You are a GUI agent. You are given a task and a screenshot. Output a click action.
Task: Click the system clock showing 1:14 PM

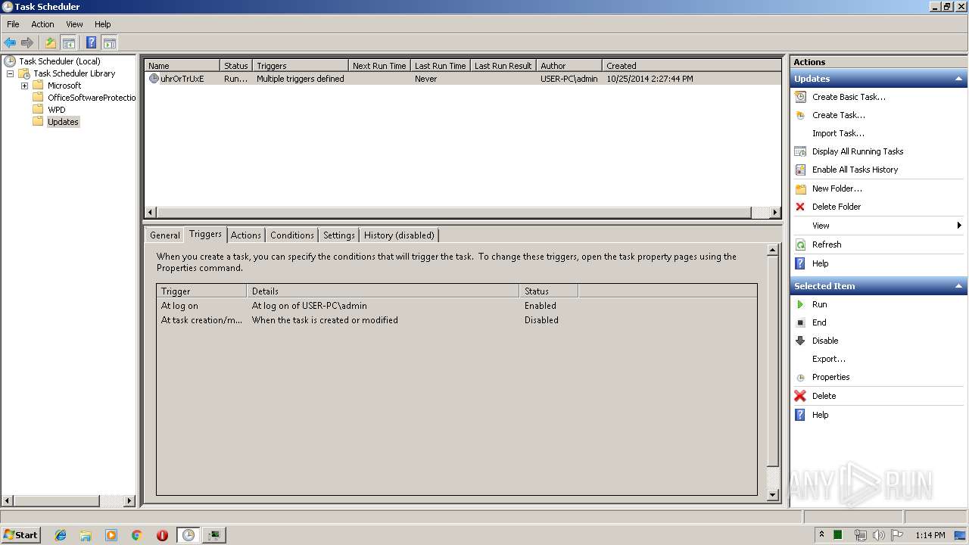pyautogui.click(x=930, y=535)
